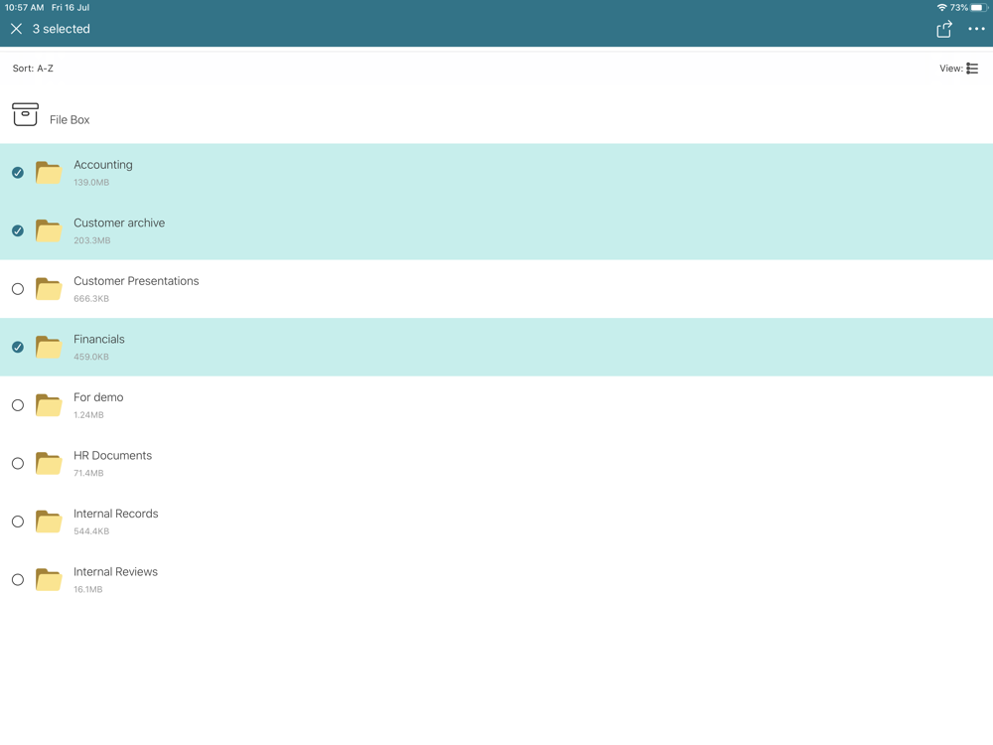Image resolution: width=993 pixels, height=745 pixels.
Task: Click the Accounting folder icon
Action: coord(49,172)
